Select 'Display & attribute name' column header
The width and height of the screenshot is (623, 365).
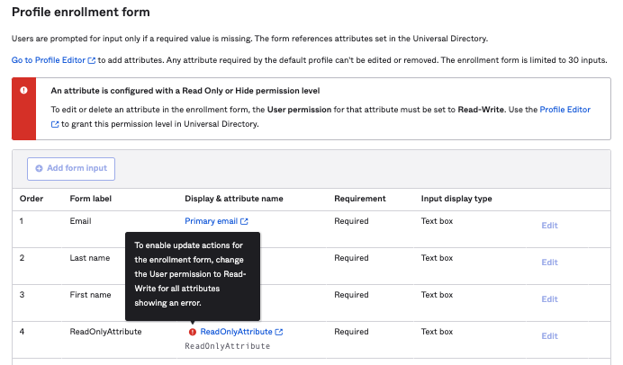tap(234, 199)
